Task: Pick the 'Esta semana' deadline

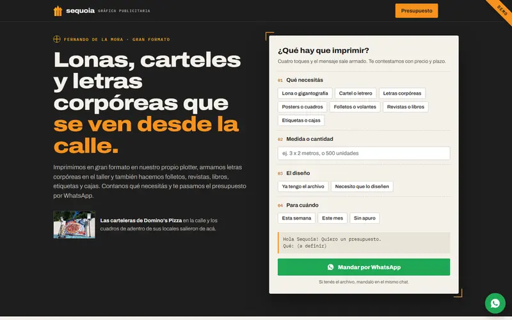Action: (x=296, y=218)
